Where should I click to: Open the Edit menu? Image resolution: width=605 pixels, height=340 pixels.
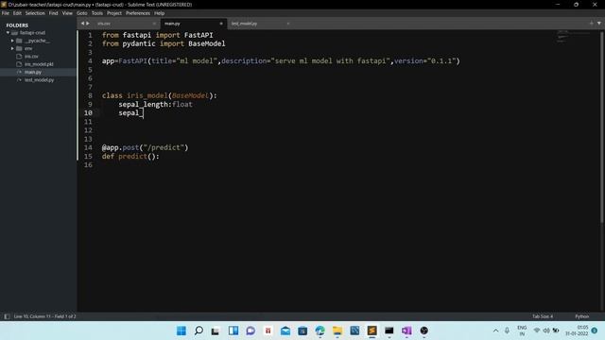click(x=17, y=13)
